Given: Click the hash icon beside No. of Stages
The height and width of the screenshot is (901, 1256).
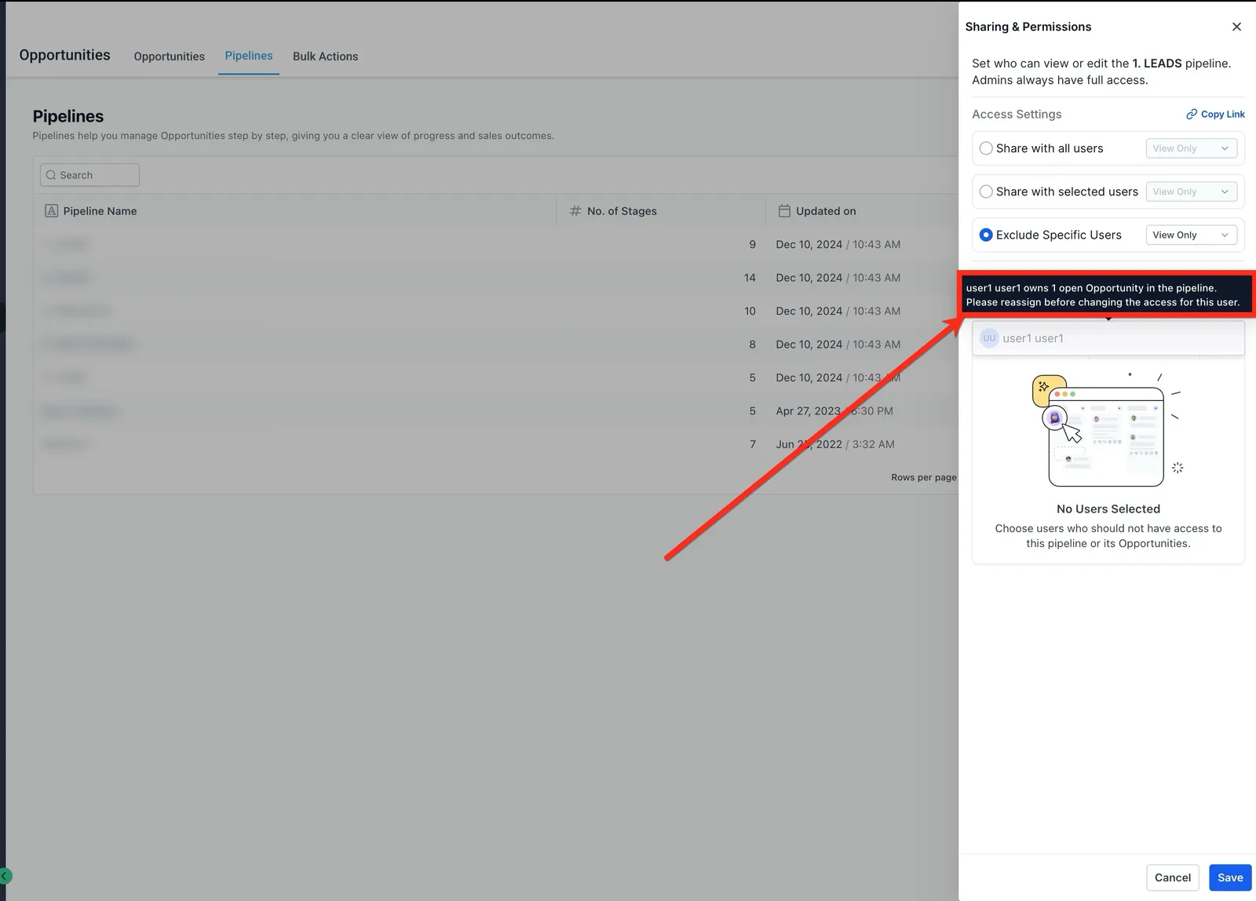Looking at the screenshot, I should tap(575, 211).
